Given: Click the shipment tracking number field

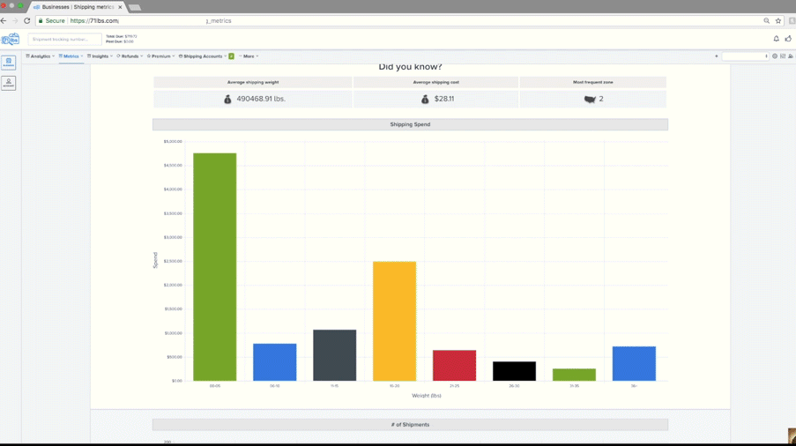Looking at the screenshot, I should (64, 40).
